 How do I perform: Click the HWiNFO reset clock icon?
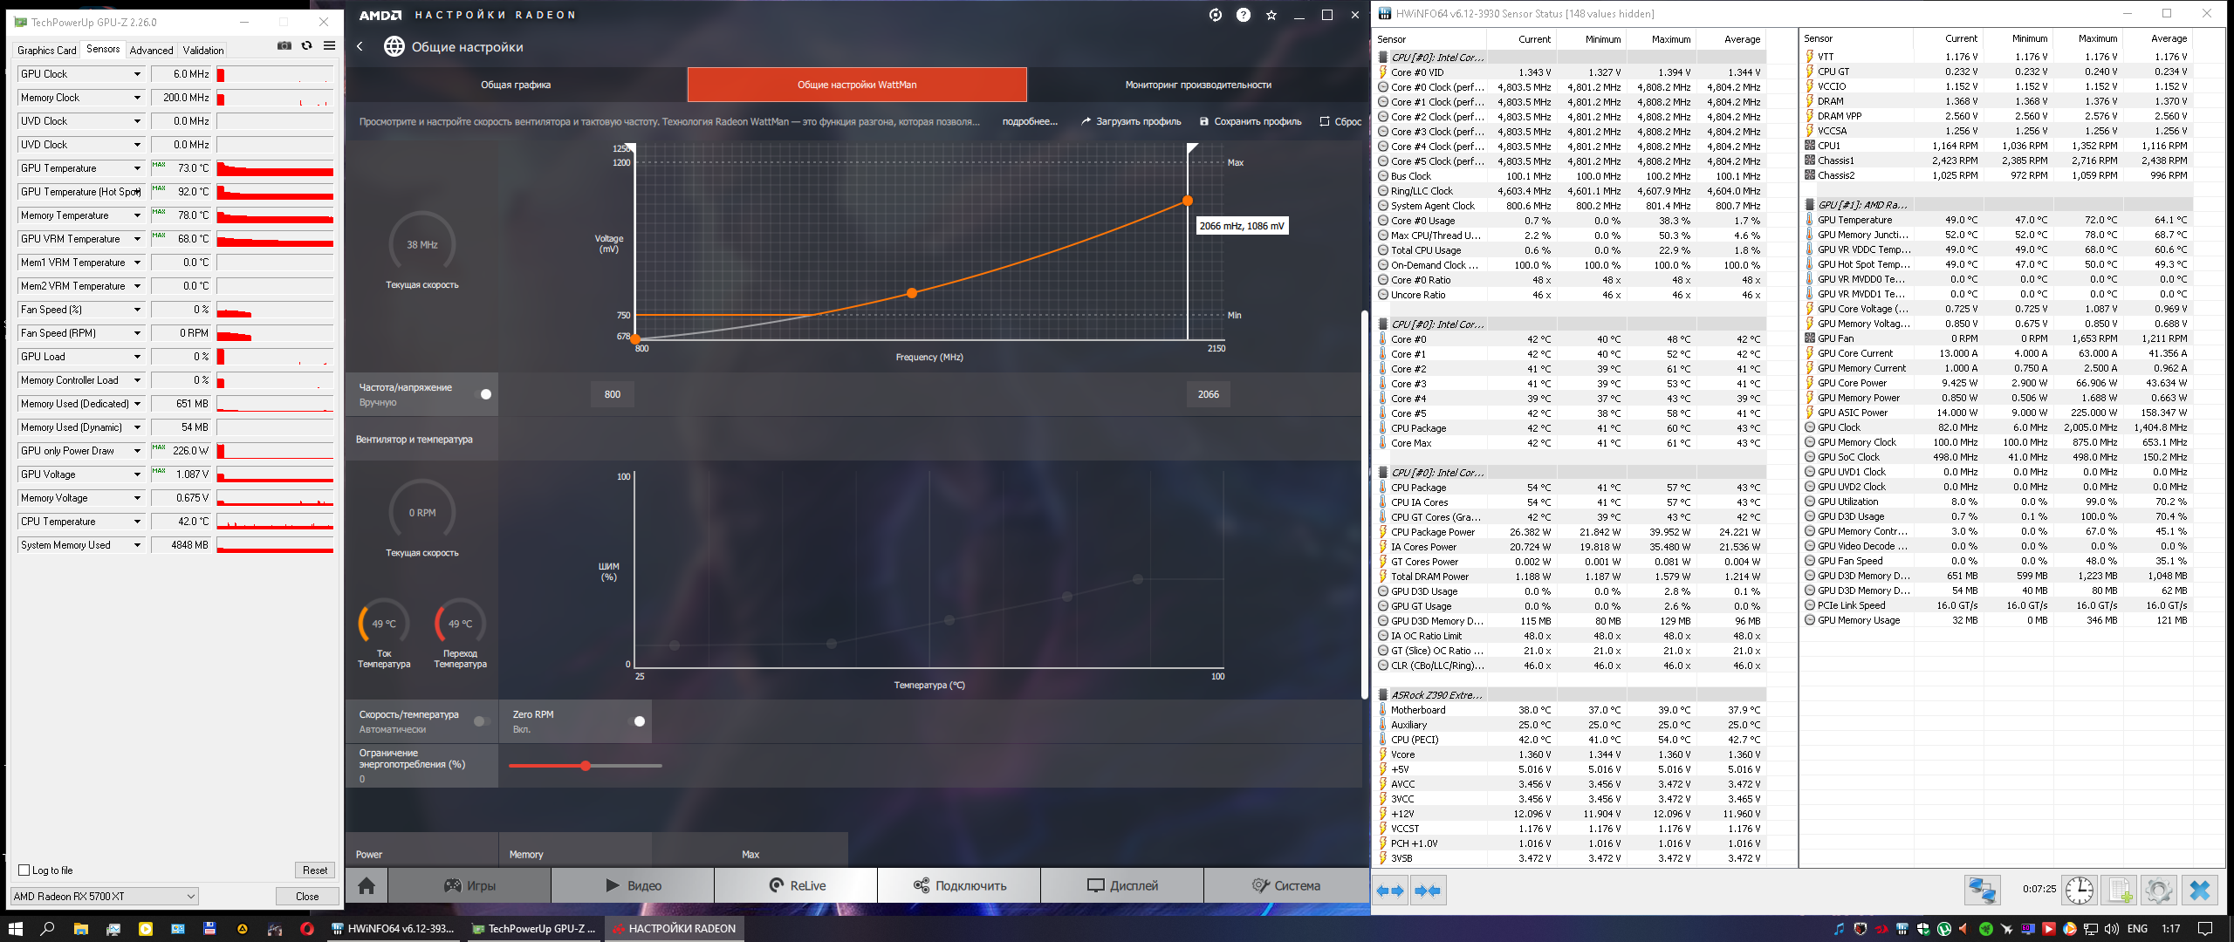[x=2080, y=890]
